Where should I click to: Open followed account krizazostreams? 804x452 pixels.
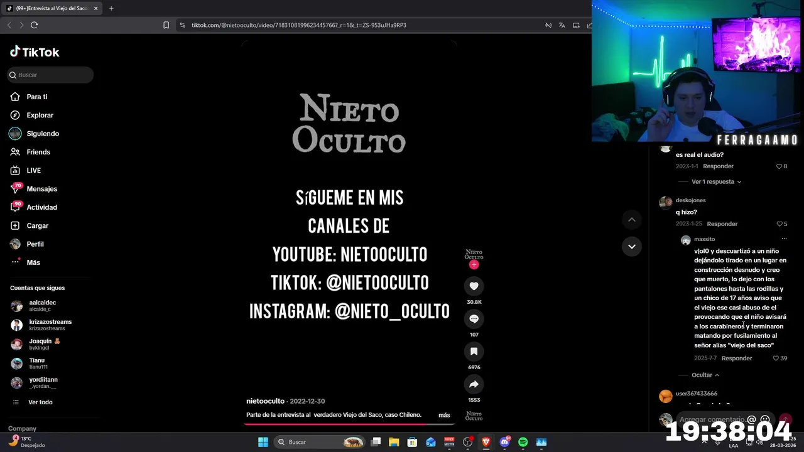tap(41, 325)
